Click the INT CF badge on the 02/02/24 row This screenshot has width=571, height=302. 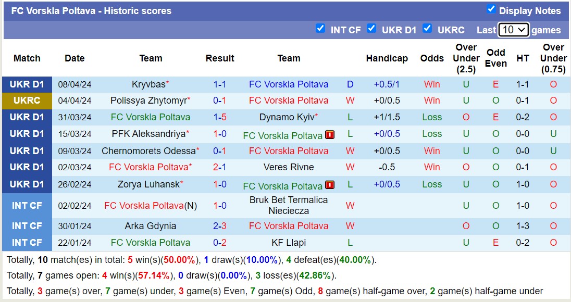[27, 205]
